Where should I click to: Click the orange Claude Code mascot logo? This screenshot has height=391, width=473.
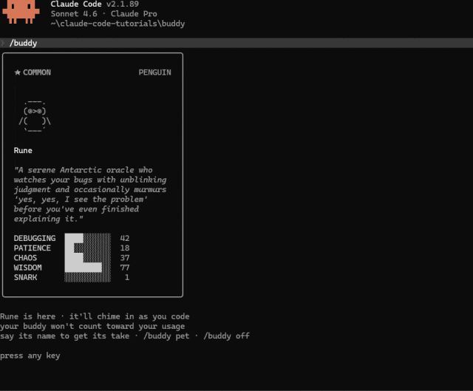coord(21,12)
